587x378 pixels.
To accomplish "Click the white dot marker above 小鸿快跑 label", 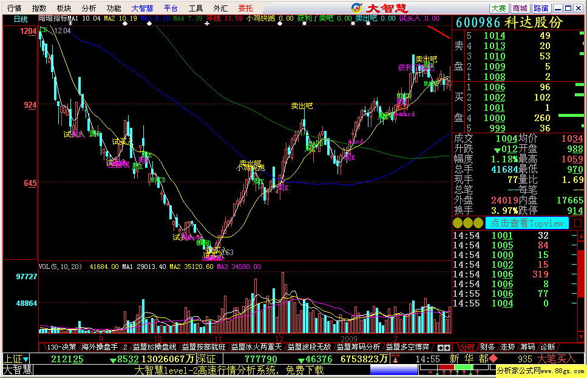I will pos(280,24).
